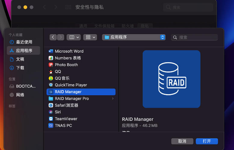Click the 最近使用 clock icon in sidebar

click(x=12, y=42)
